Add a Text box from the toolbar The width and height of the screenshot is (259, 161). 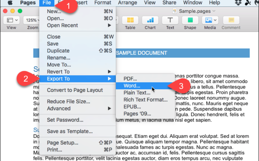[170, 20]
